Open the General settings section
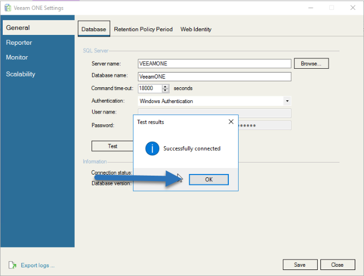 [39, 28]
